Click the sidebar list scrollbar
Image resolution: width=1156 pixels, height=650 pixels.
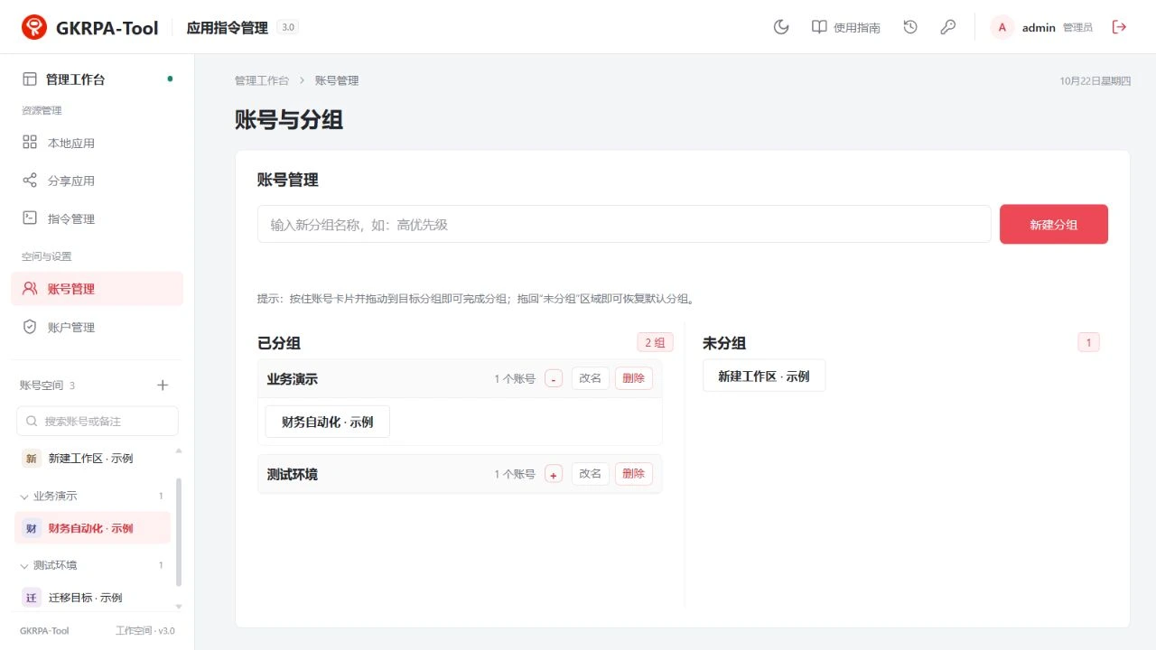point(178,533)
